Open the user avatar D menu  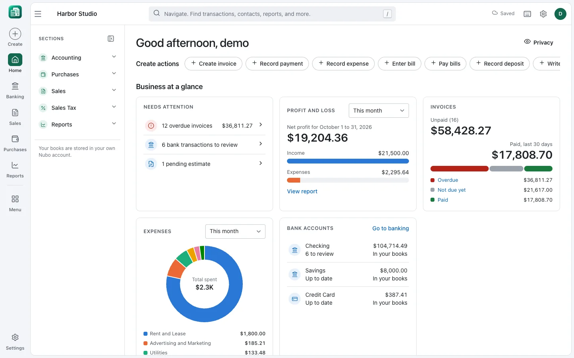(x=560, y=14)
